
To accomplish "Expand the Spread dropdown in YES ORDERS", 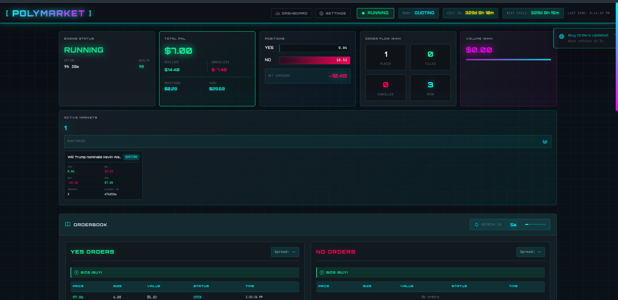I will [285, 252].
